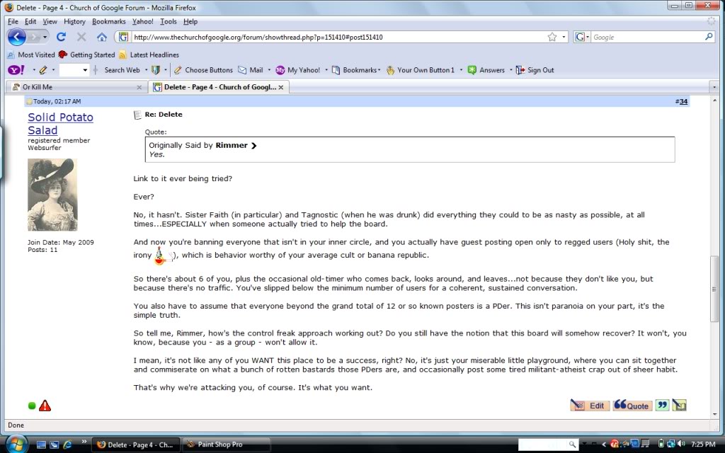
Task: Expand the Mail button dropdown arrow
Action: [x=269, y=70]
